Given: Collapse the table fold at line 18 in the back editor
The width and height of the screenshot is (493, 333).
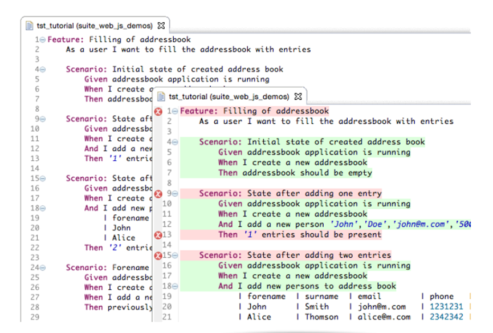Looking at the screenshot, I should click(42, 208).
